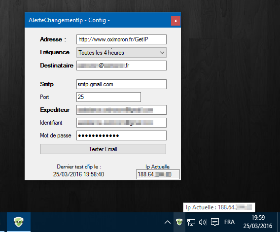Viewport: 280px width, 232px height.
Task: Click the Mot de passe field
Action: coord(121,135)
